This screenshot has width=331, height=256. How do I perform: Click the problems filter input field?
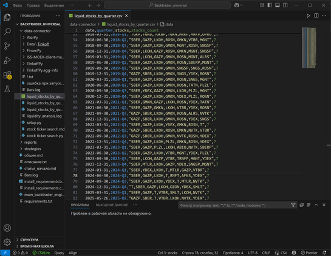234,205
